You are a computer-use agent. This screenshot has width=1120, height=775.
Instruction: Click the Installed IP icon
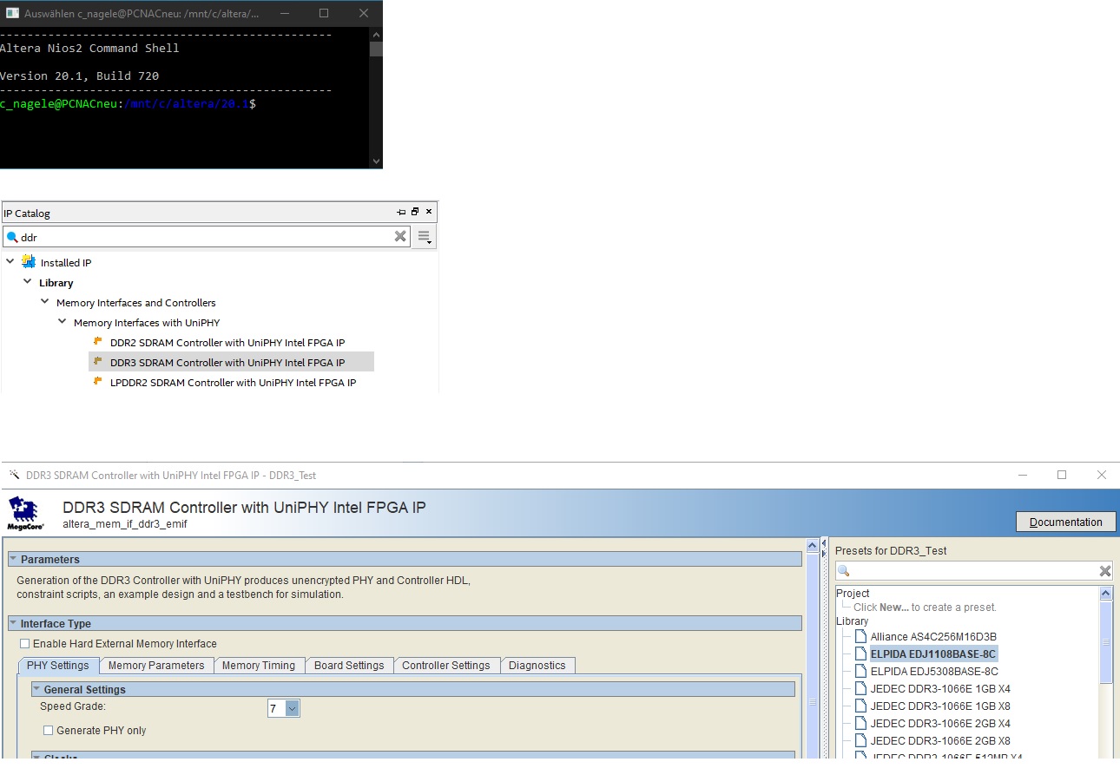[30, 262]
